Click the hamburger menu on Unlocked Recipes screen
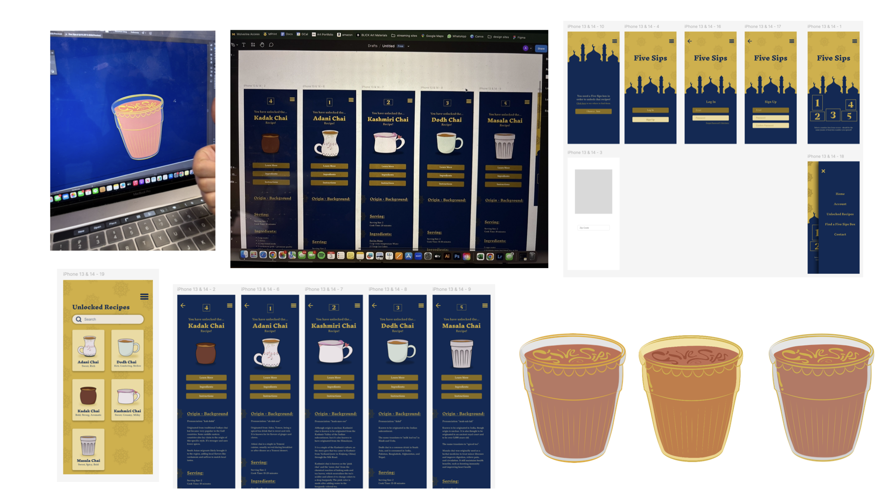 144,297
